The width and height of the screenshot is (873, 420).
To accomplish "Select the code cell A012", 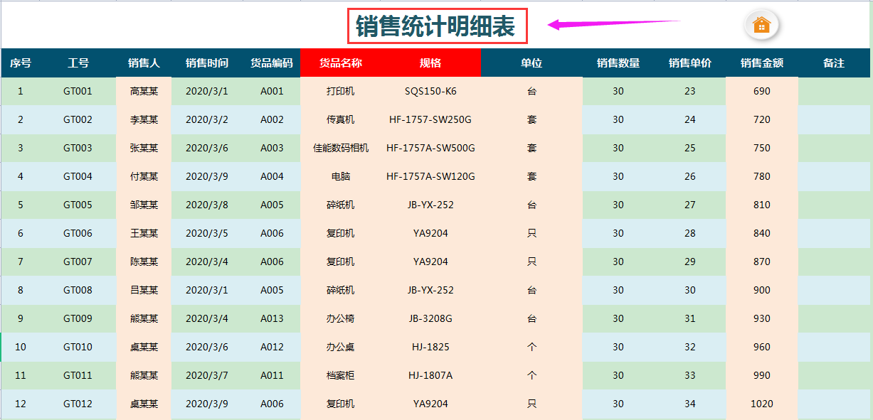I will (x=272, y=347).
